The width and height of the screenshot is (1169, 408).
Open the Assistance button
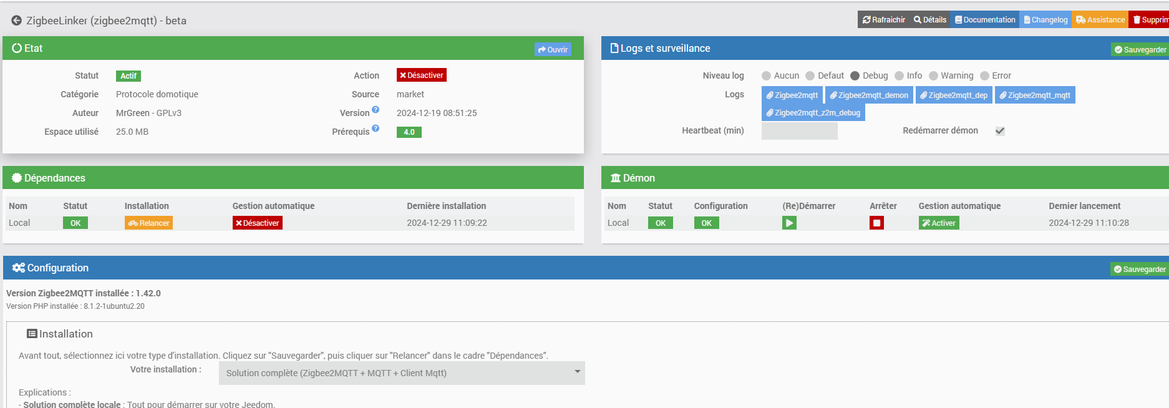click(1100, 19)
